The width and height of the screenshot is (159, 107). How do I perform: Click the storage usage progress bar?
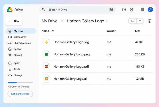(20, 83)
